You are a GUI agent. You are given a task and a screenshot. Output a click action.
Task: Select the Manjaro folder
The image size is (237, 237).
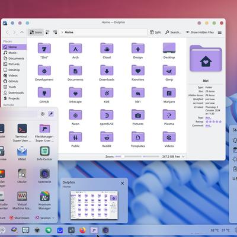pyautogui.click(x=169, y=95)
